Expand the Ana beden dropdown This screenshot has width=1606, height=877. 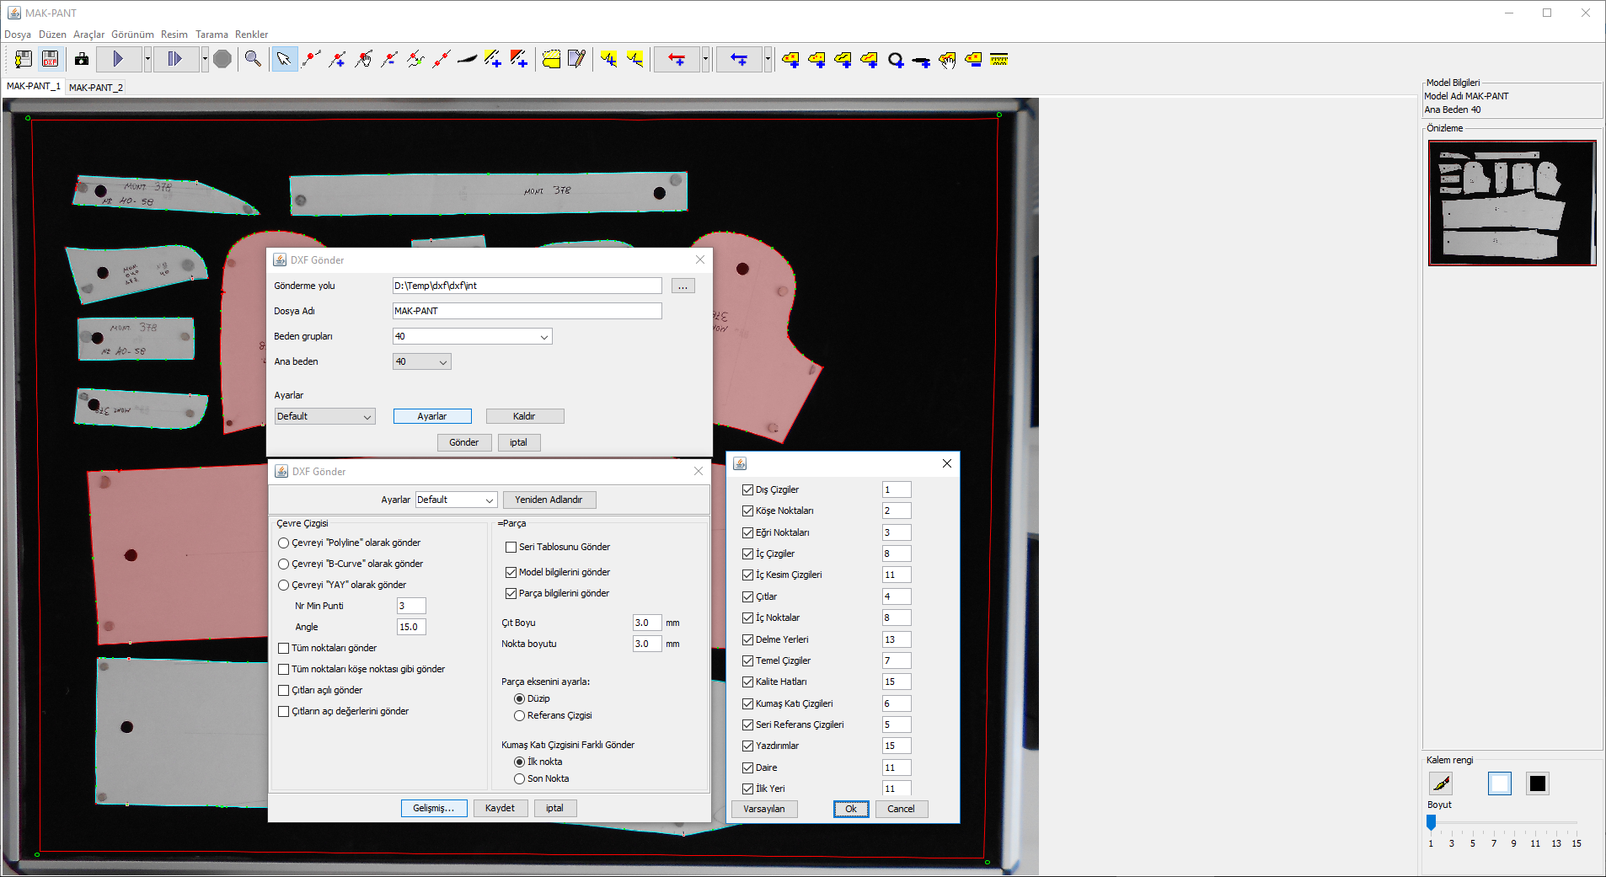421,361
